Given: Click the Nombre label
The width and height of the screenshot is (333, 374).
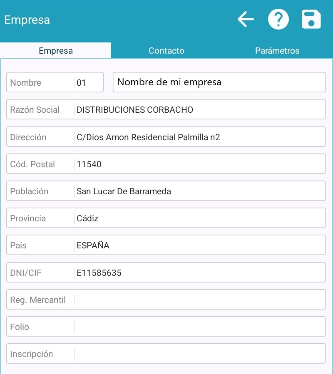Looking at the screenshot, I should coord(26,83).
